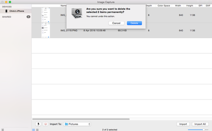Click the Import button

point(183,124)
